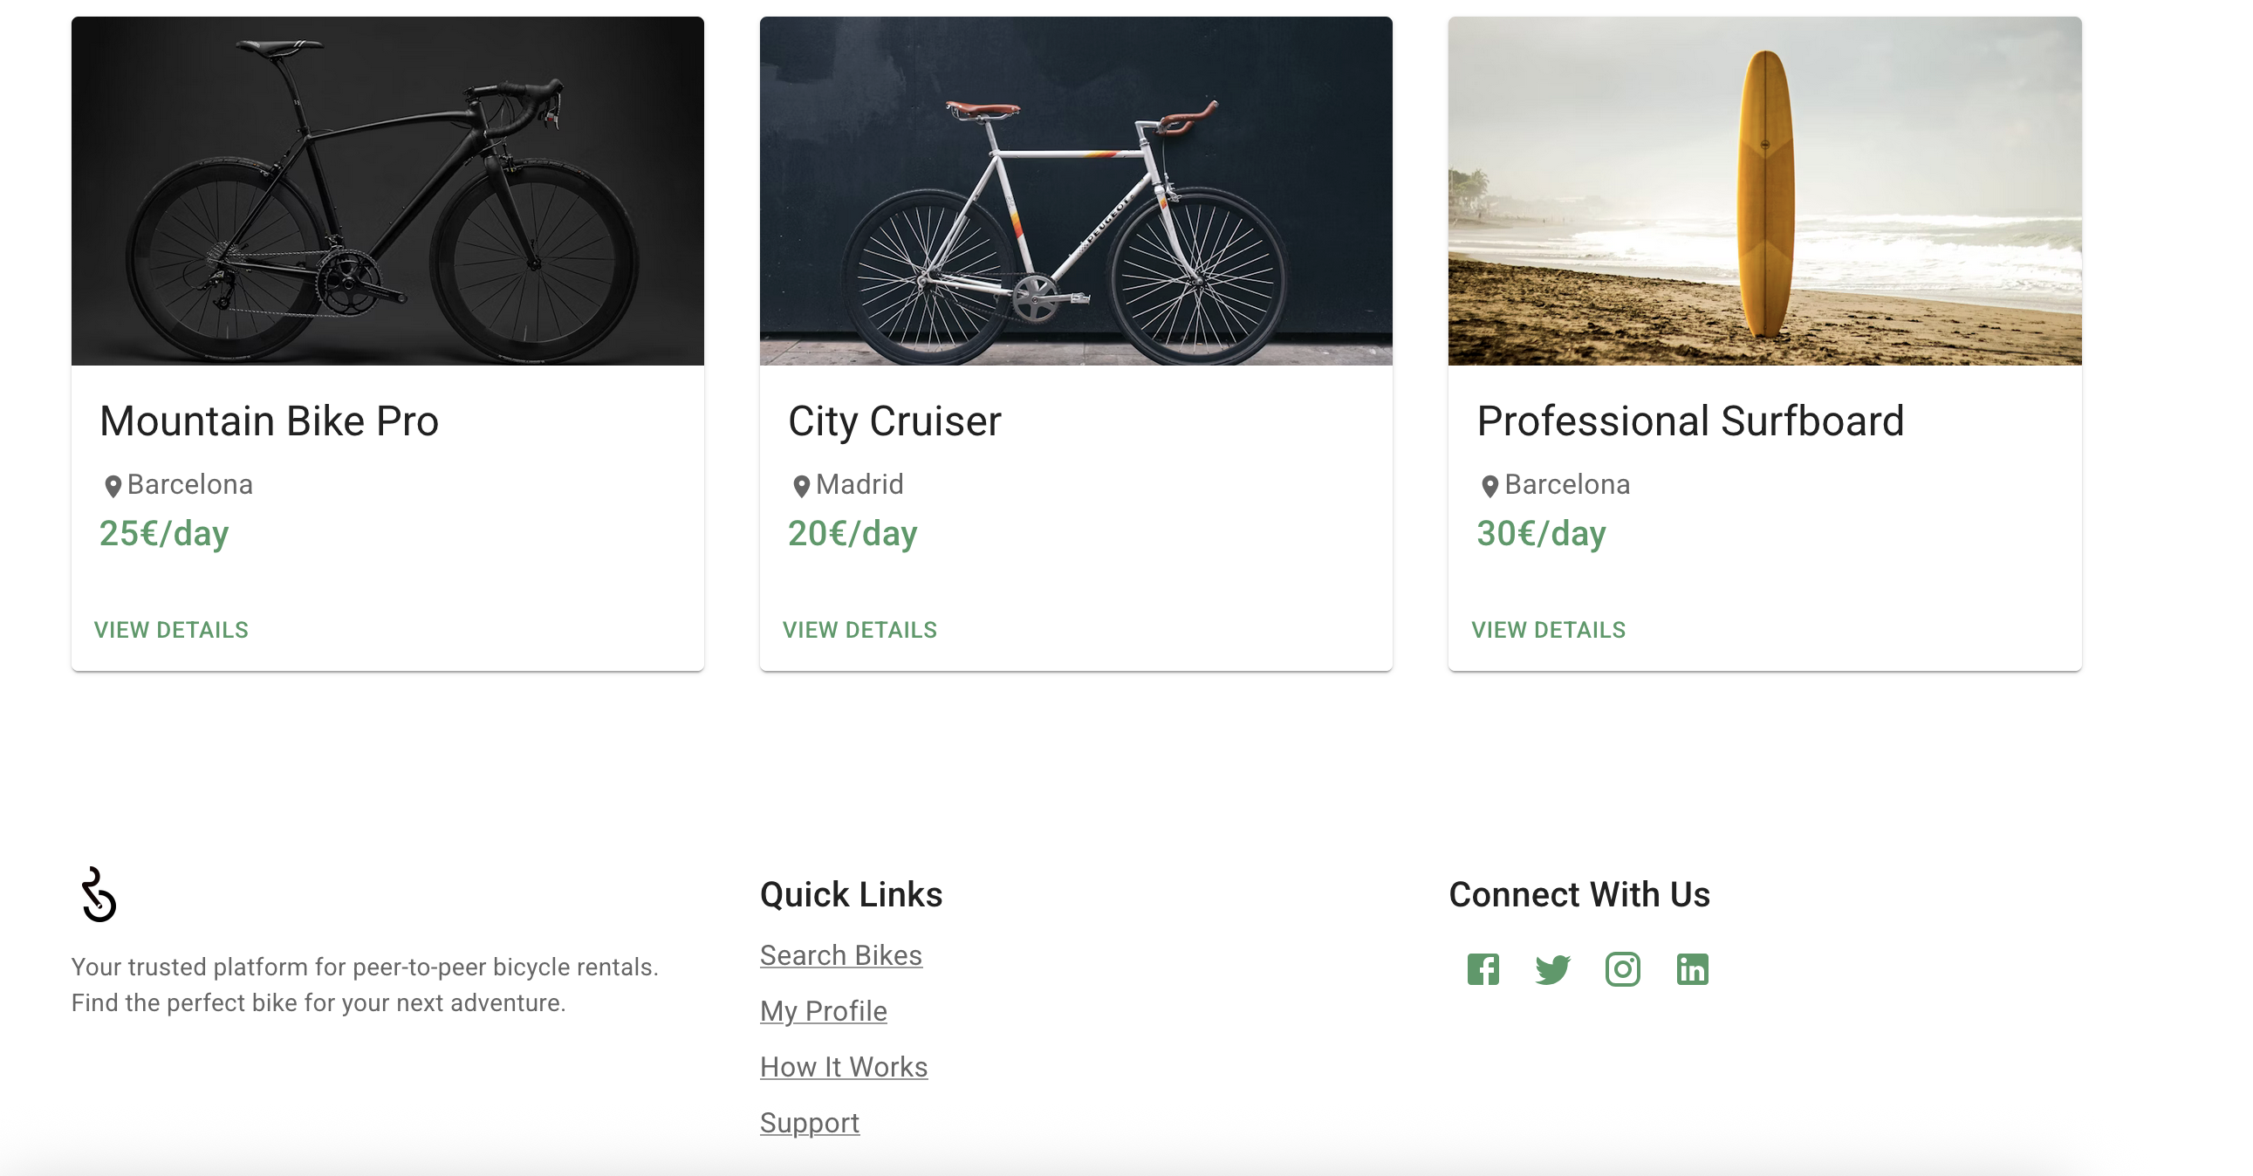Click location pin on Mountain Bike Pro card
The image size is (2253, 1176).
coord(113,486)
